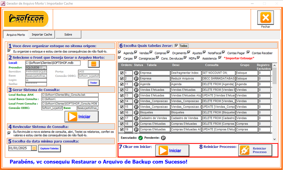Switch to the Importar Cache tab
283x170 pixels.
42,35
